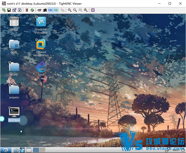Toggle the Alt key state
Screen dimensions: 186x153
pos(55,10)
